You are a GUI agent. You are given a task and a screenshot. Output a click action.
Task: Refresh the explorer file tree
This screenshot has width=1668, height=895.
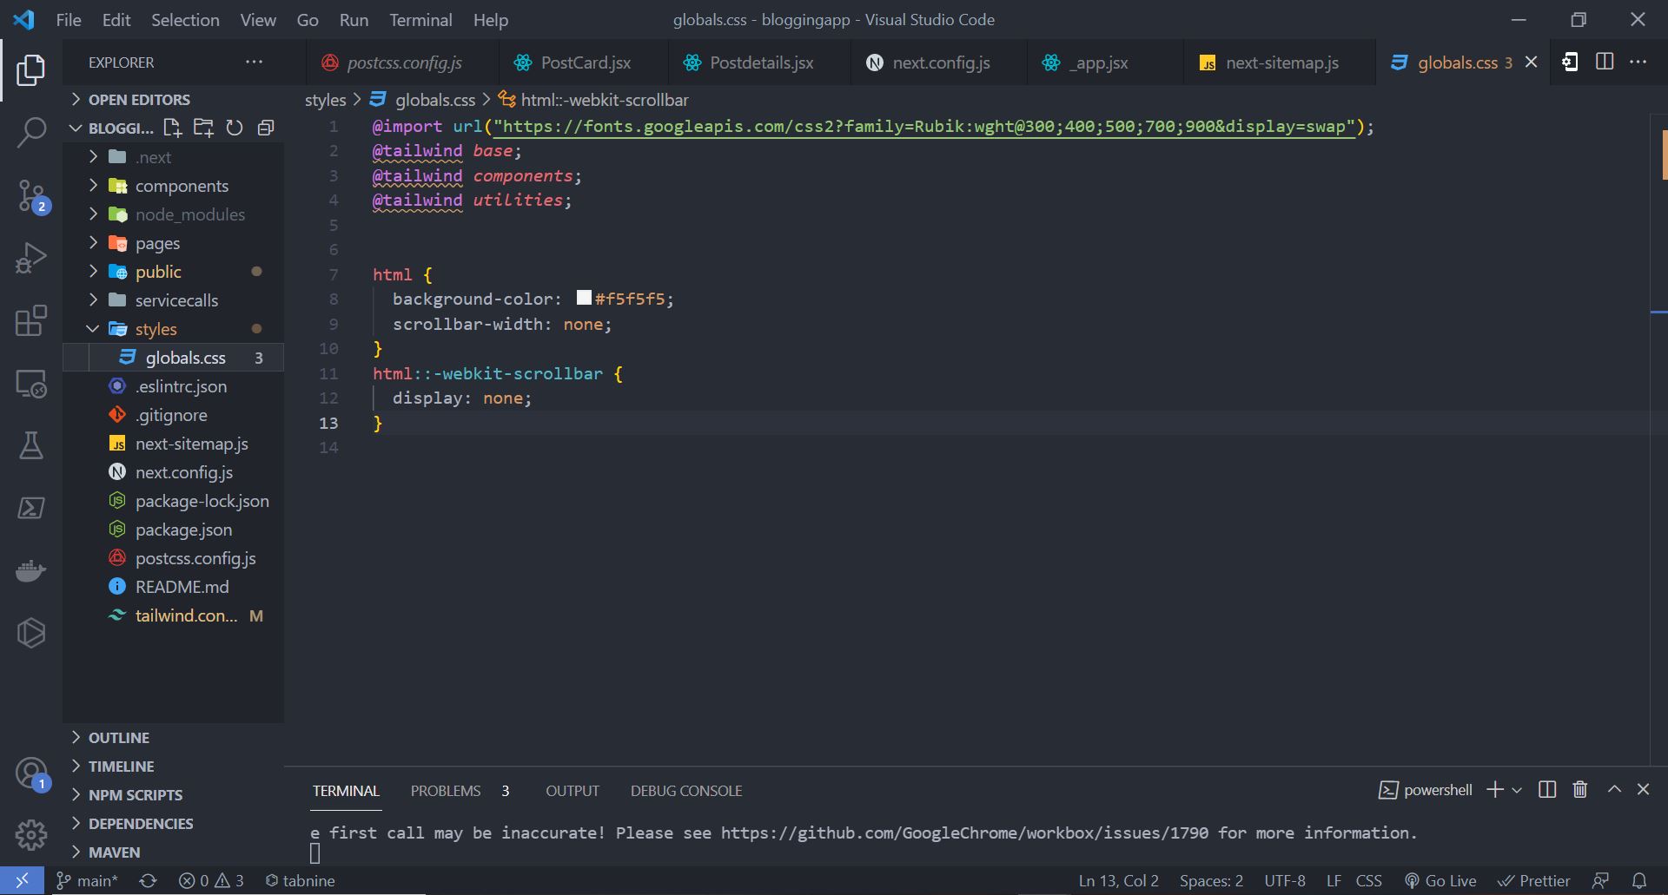tap(235, 127)
